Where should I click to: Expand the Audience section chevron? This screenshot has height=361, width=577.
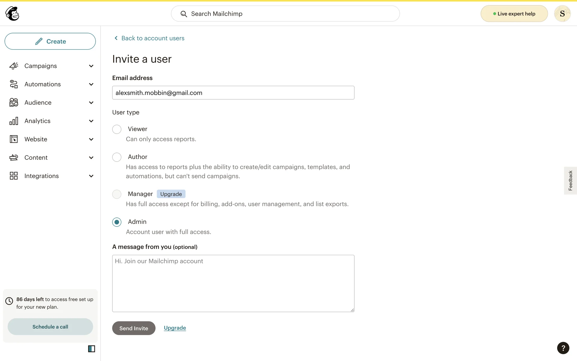click(x=91, y=103)
